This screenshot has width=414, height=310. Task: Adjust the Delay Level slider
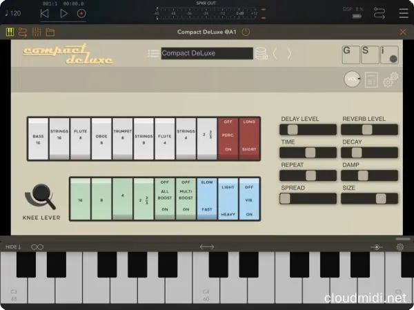tap(308, 130)
